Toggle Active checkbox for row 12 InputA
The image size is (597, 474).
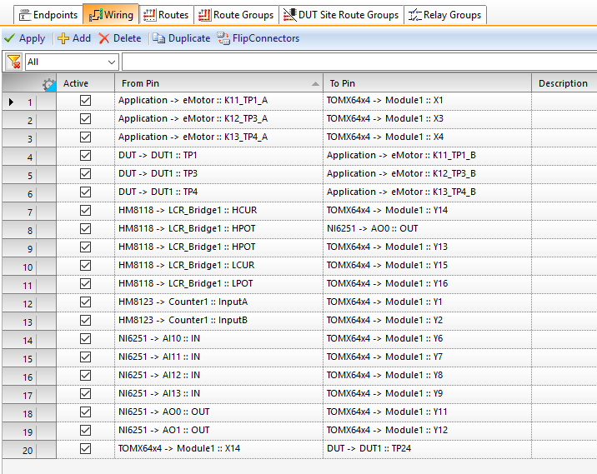[x=85, y=302]
